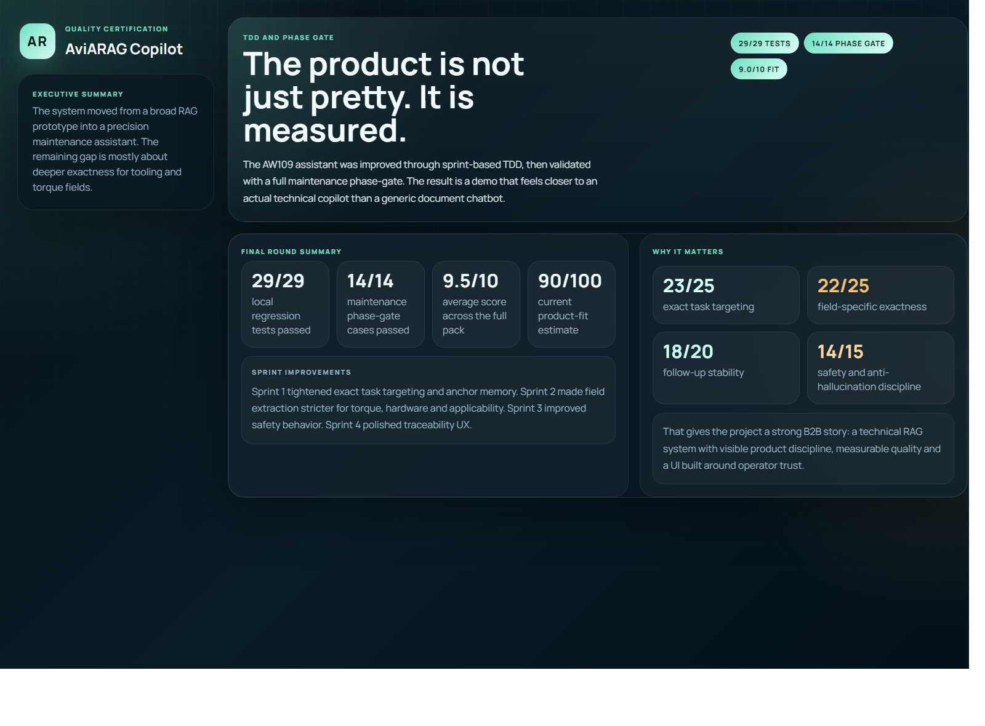Click the 14/15 safety and anti-hallucination card
Screen dimensions: 985x726
(x=880, y=368)
